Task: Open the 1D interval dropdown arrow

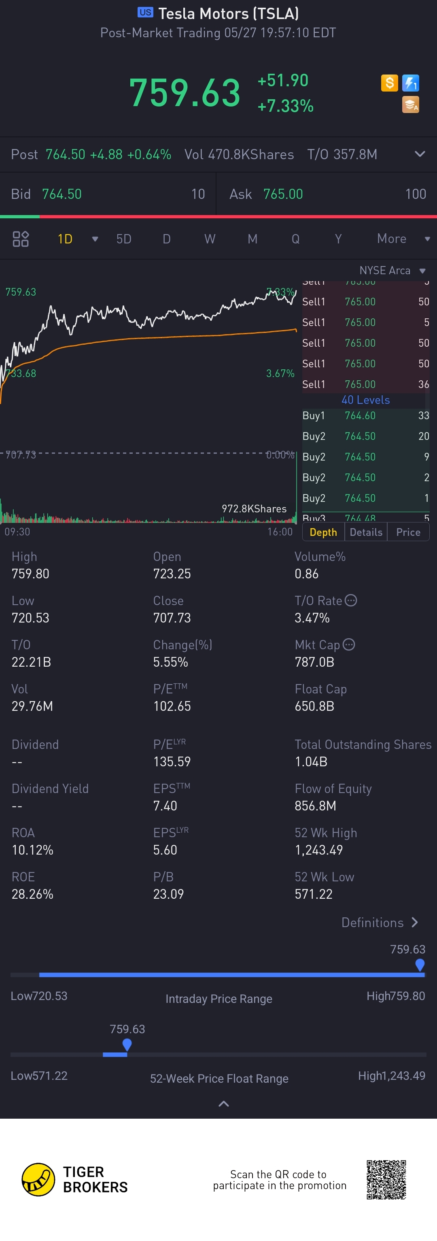Action: (95, 239)
